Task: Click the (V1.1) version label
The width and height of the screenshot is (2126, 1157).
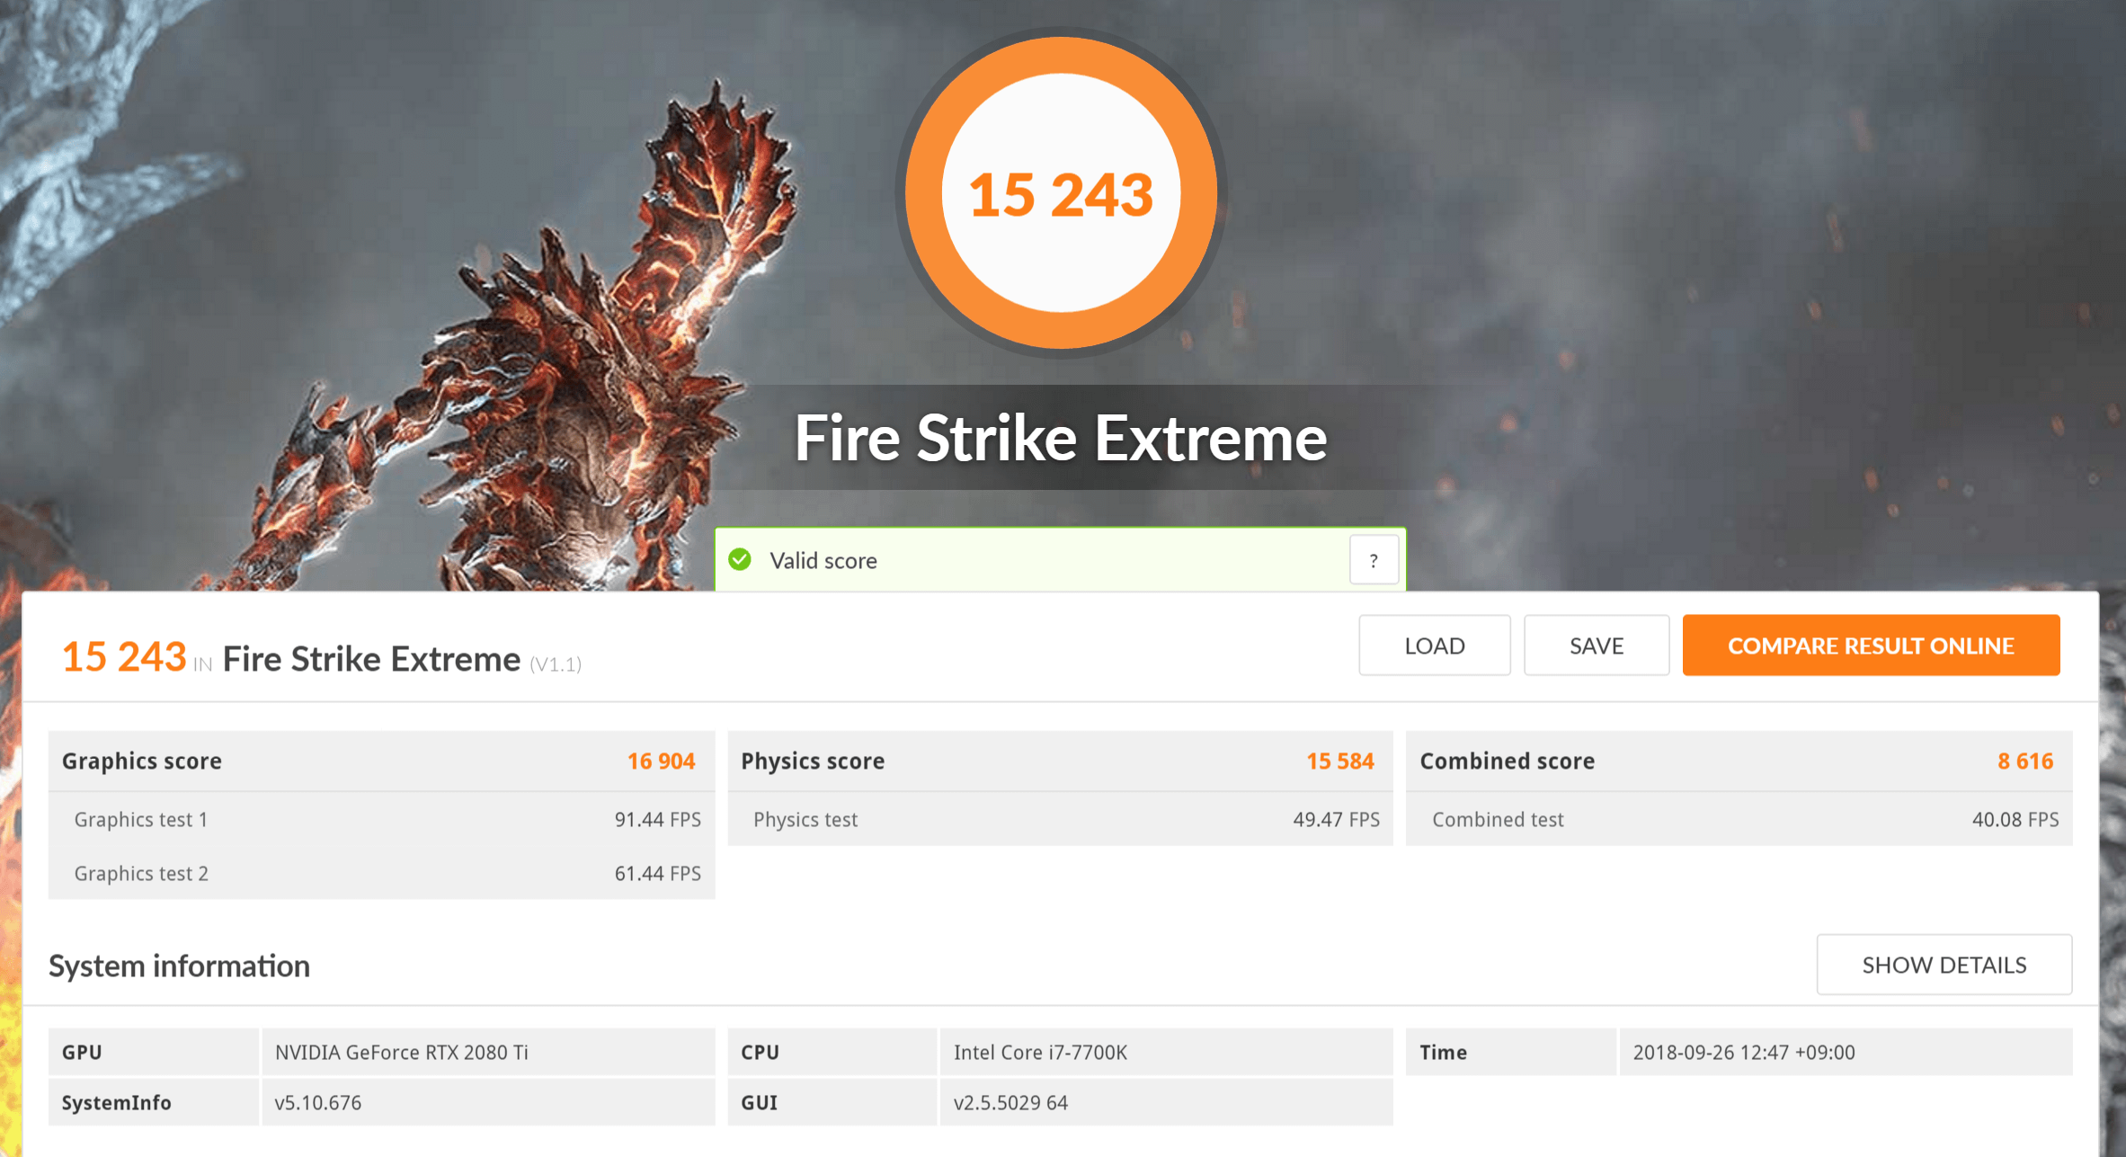Action: [x=556, y=664]
